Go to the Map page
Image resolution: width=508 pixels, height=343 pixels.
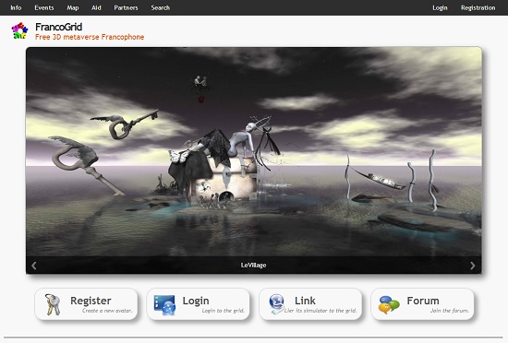click(x=73, y=7)
